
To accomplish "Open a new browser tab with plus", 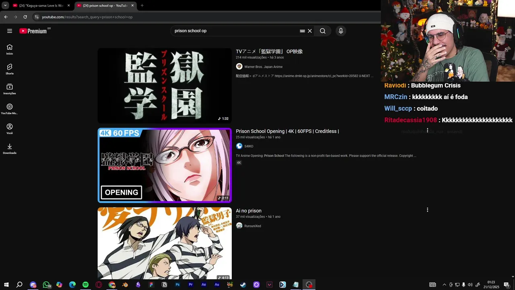I will click(142, 6).
